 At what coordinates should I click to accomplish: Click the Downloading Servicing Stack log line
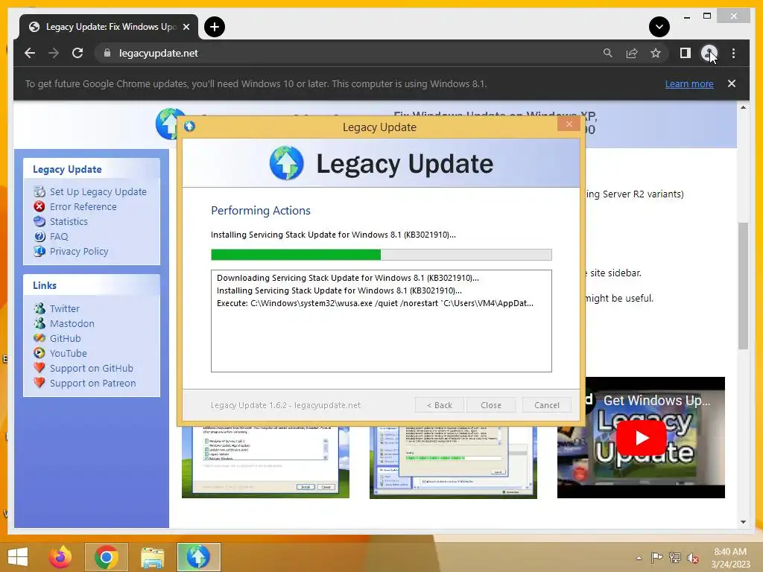[347, 278]
